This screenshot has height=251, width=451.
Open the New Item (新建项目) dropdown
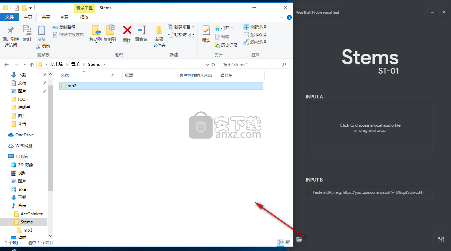point(181,27)
